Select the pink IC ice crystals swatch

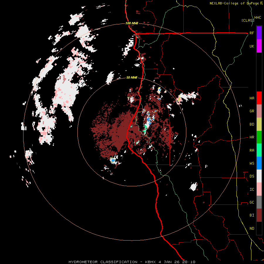tap(259, 189)
